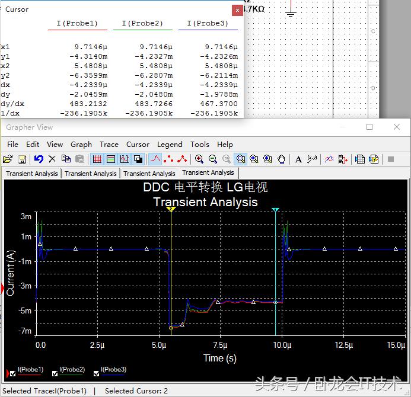Click the dy/dx value 467.3700

219,104
